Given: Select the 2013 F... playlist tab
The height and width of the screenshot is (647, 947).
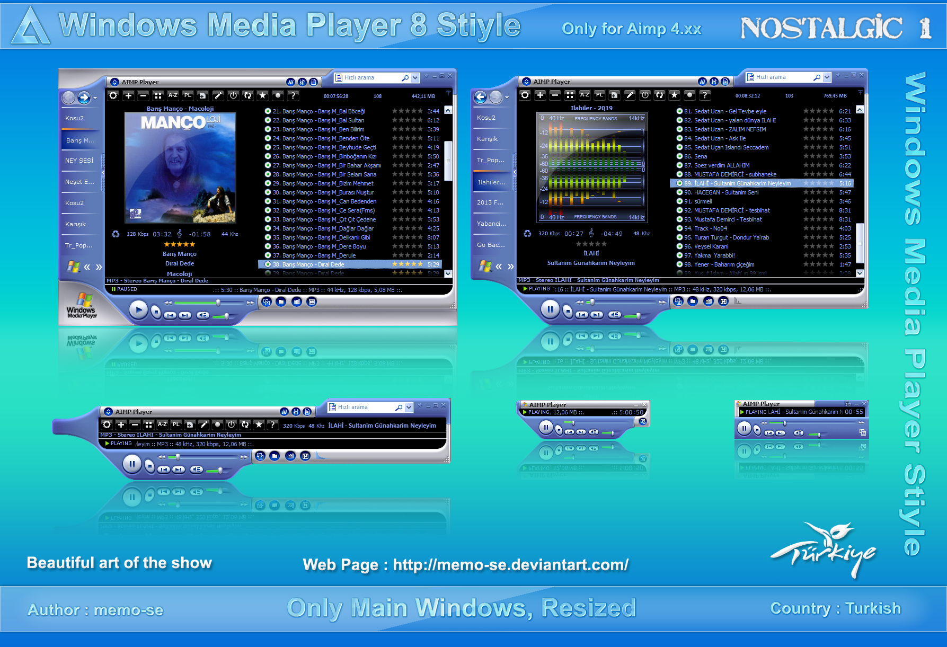Looking at the screenshot, I should point(490,202).
